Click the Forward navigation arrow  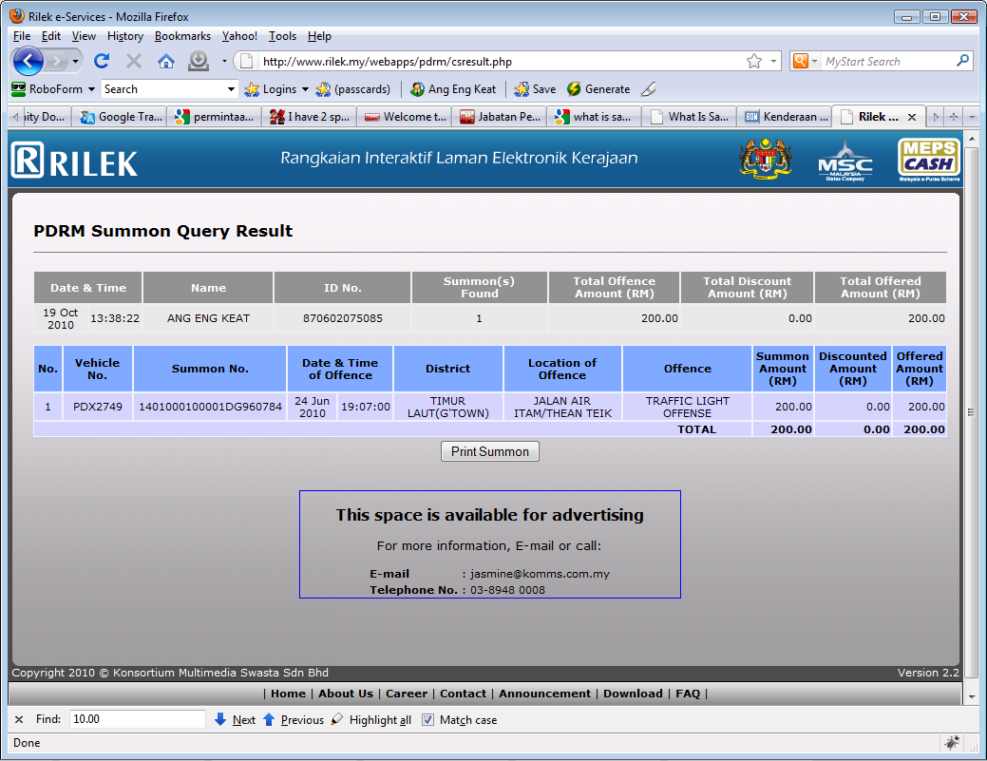(57, 61)
